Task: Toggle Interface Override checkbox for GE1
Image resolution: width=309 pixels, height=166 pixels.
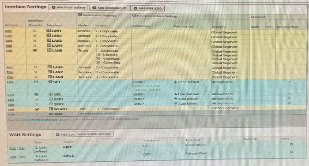Action: pos(36,82)
